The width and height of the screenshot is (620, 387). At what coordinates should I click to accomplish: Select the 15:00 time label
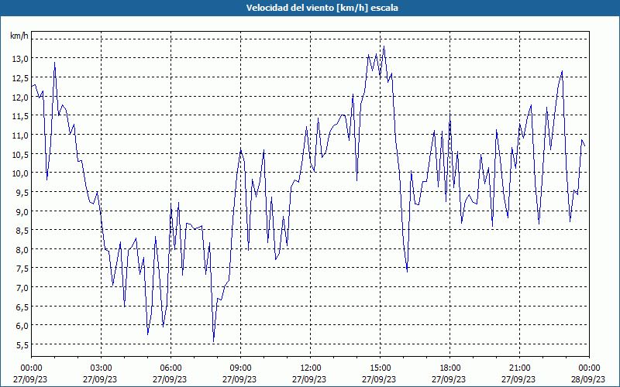click(x=380, y=368)
